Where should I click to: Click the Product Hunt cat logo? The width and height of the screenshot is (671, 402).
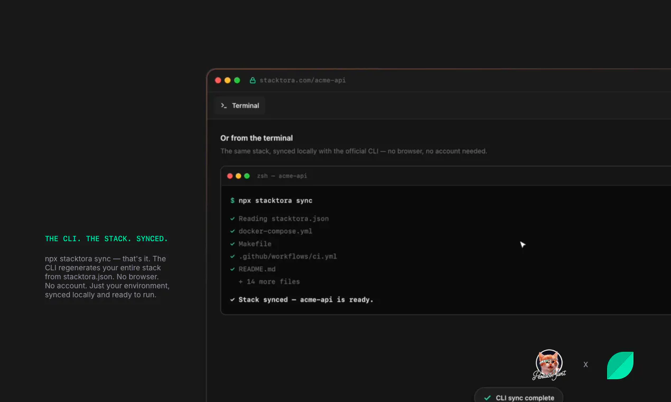click(x=549, y=364)
